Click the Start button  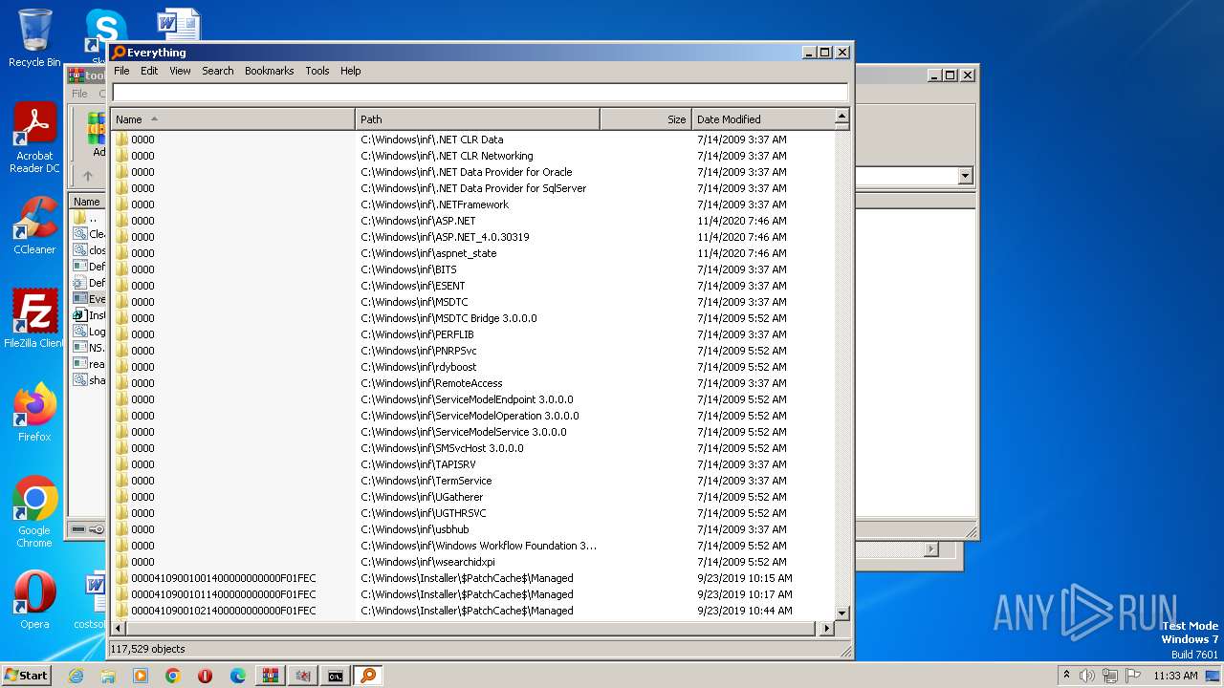coord(27,676)
